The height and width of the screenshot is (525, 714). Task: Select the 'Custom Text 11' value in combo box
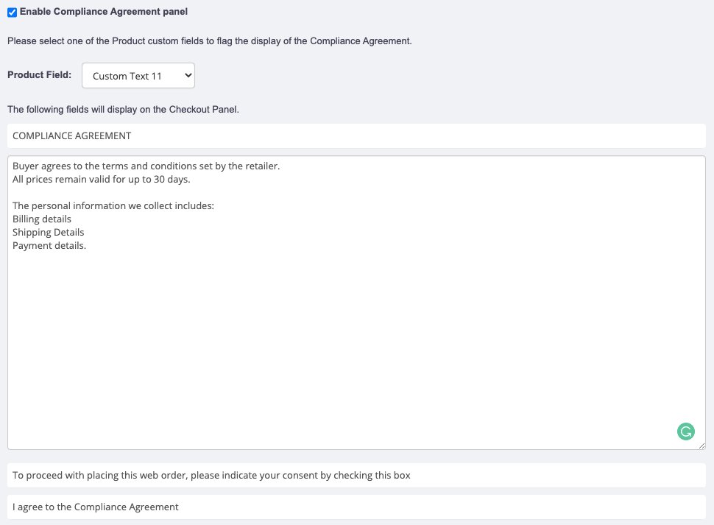pos(127,76)
